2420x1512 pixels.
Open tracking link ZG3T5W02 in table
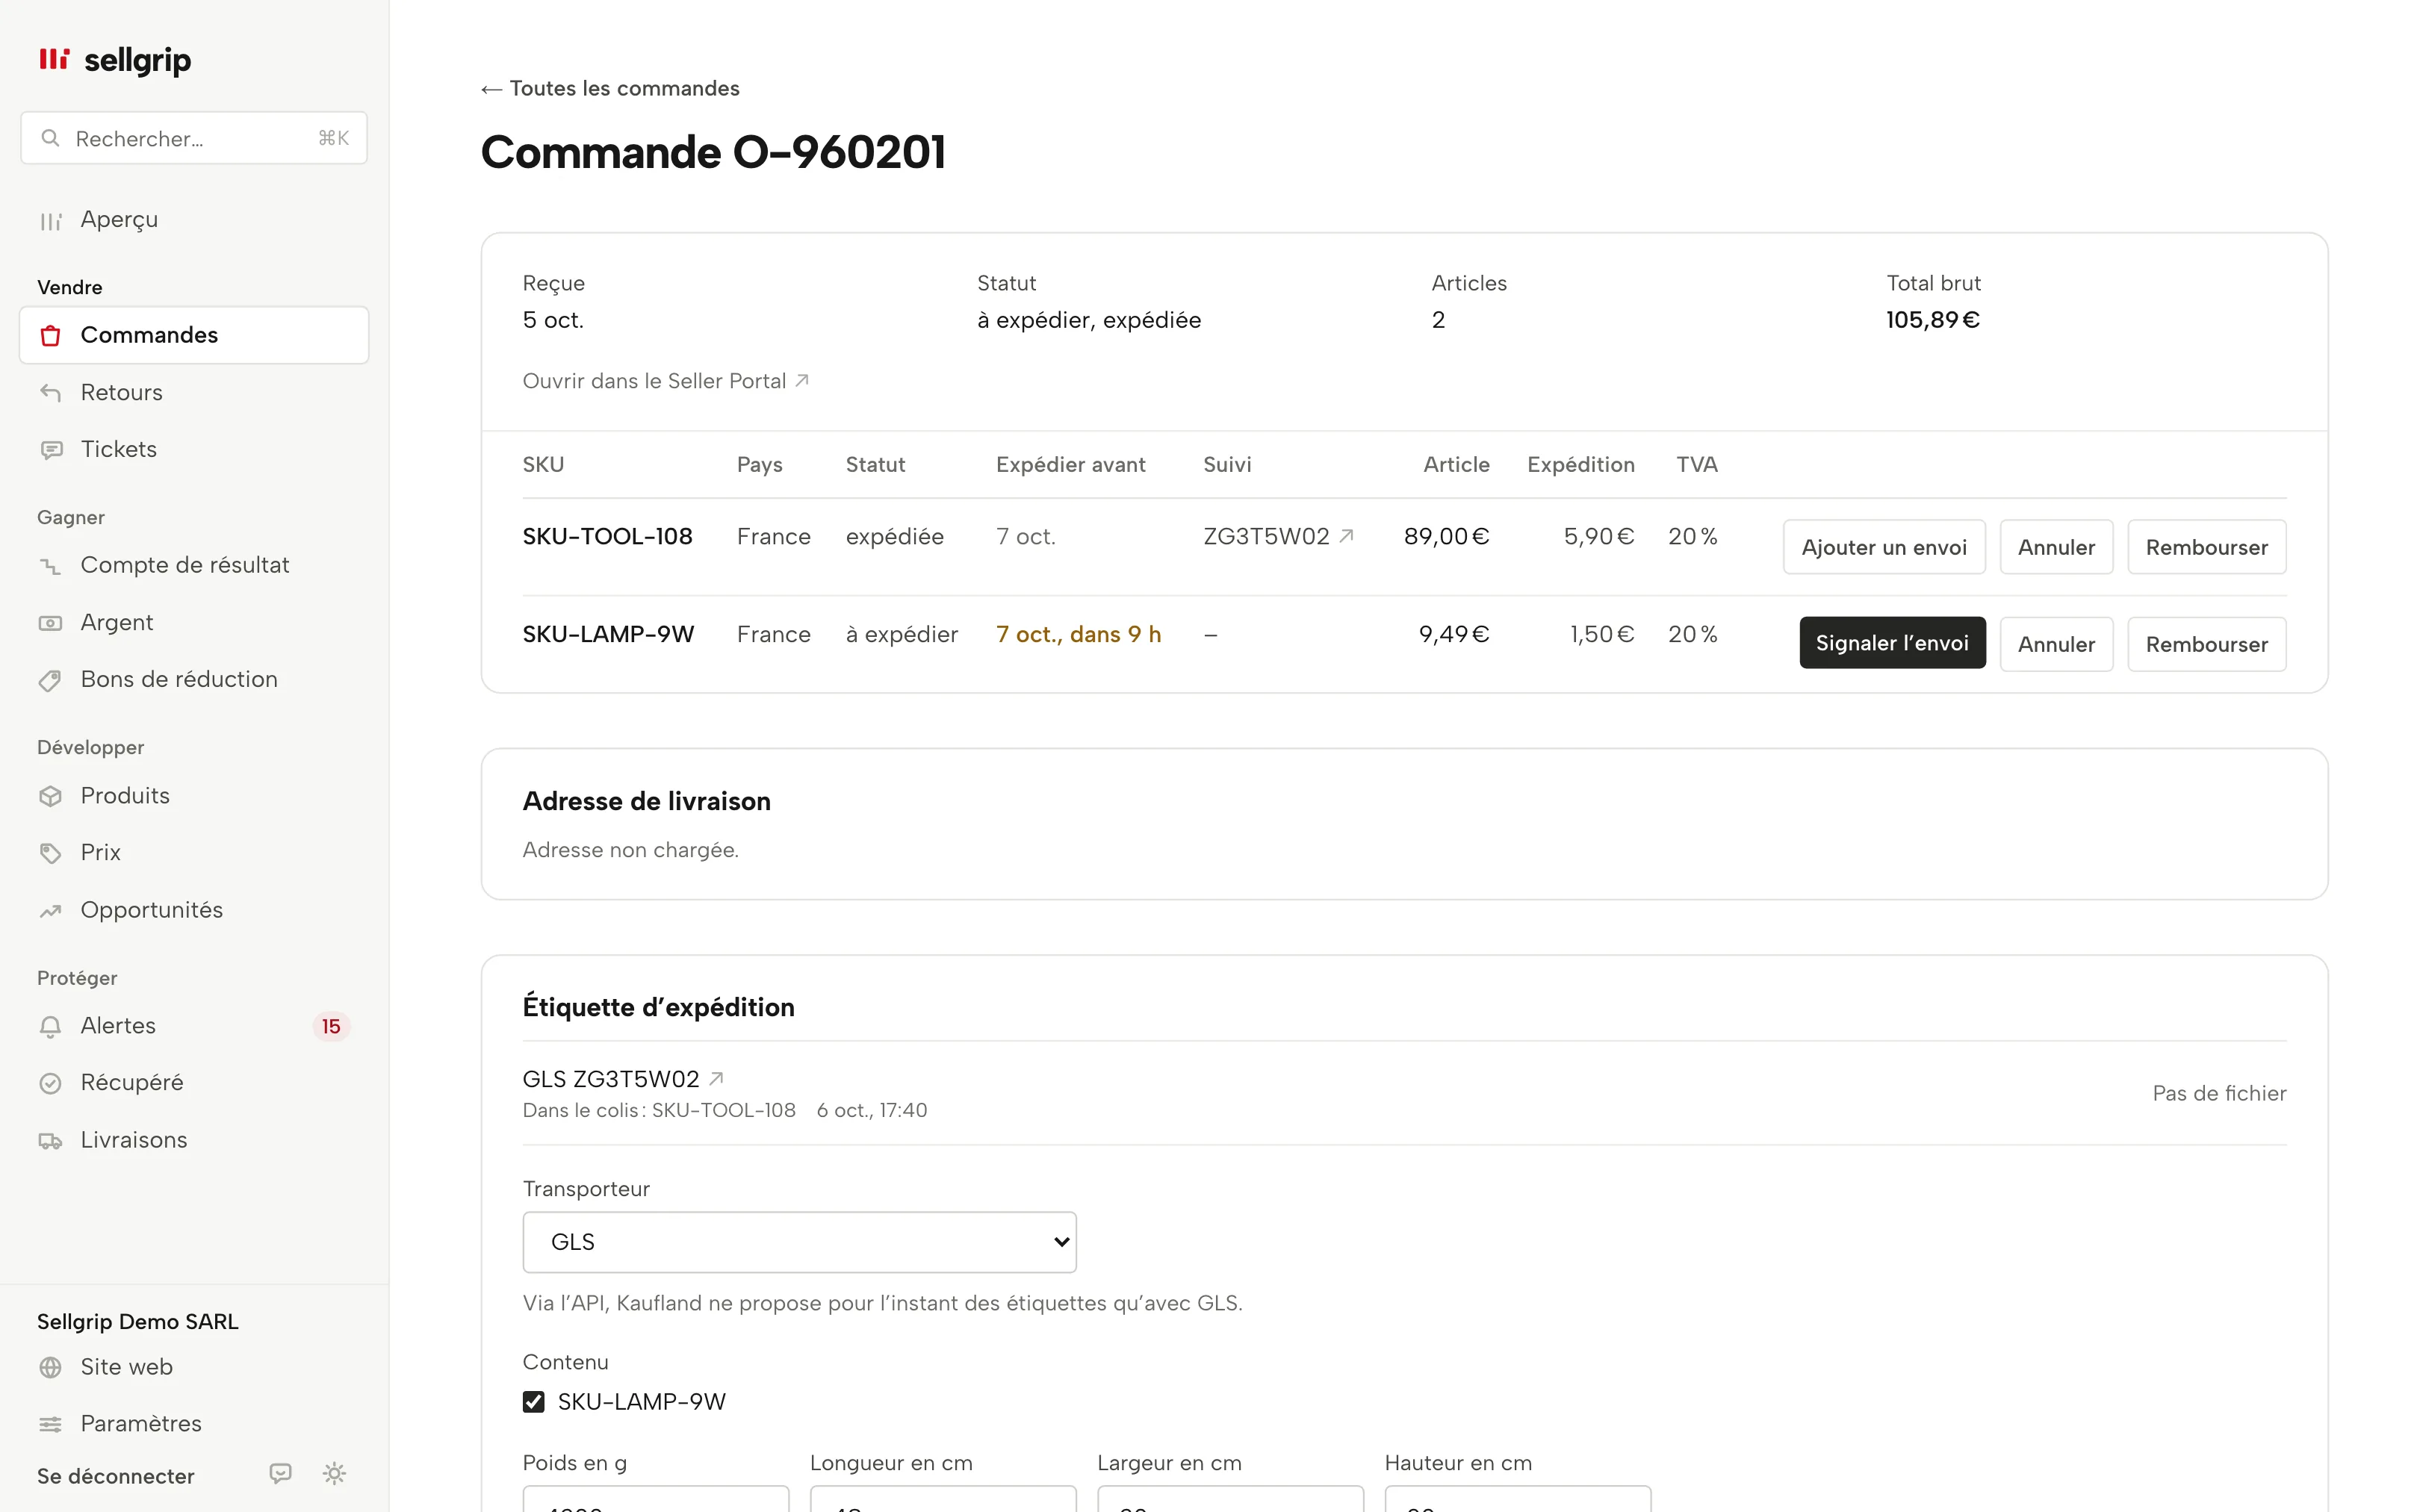click(x=1278, y=537)
